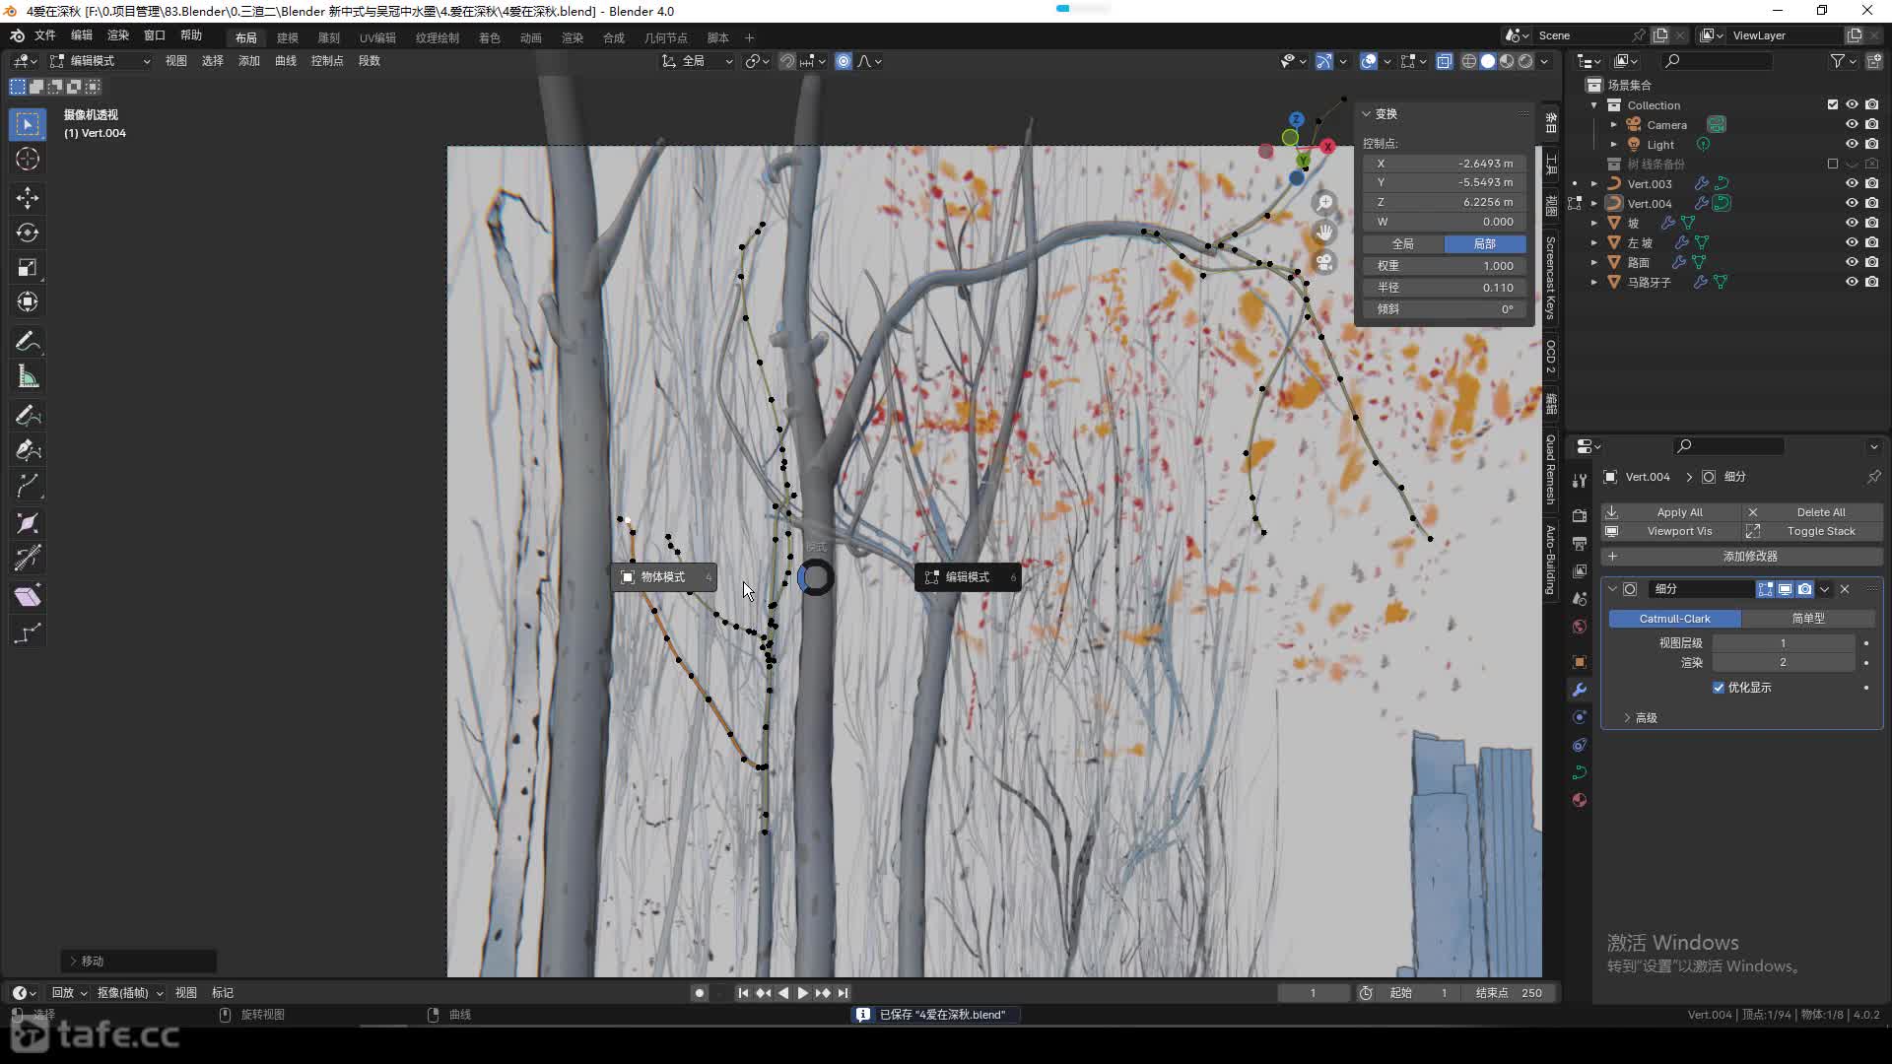Switch to rendered viewport shading
This screenshot has height=1064, width=1892.
[1525, 61]
